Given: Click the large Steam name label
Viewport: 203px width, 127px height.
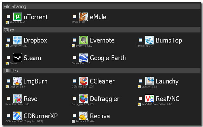Looking at the screenshot, I should 33,58.
